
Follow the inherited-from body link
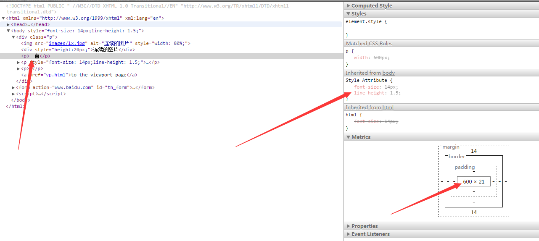click(388, 73)
